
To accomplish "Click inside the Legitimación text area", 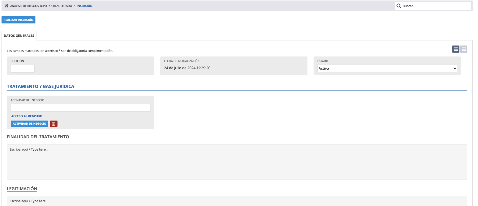I will pos(237,201).
